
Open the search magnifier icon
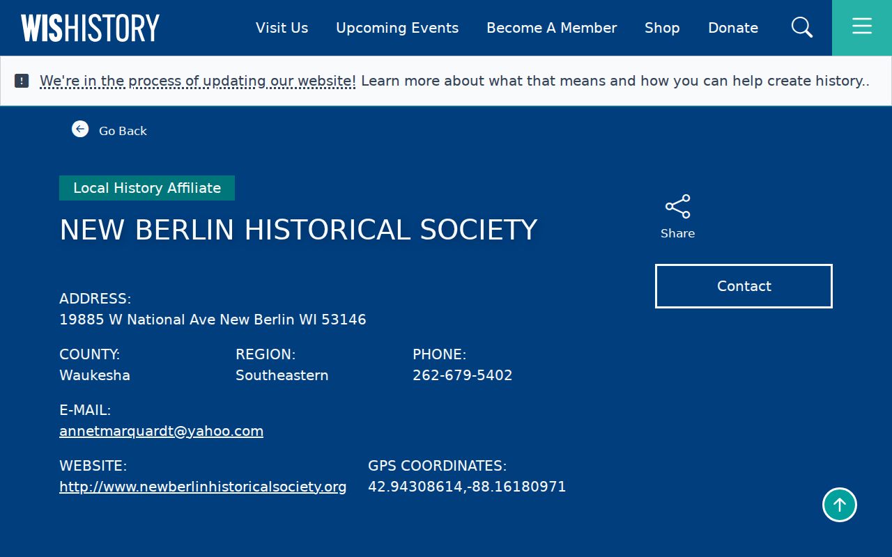(802, 27)
